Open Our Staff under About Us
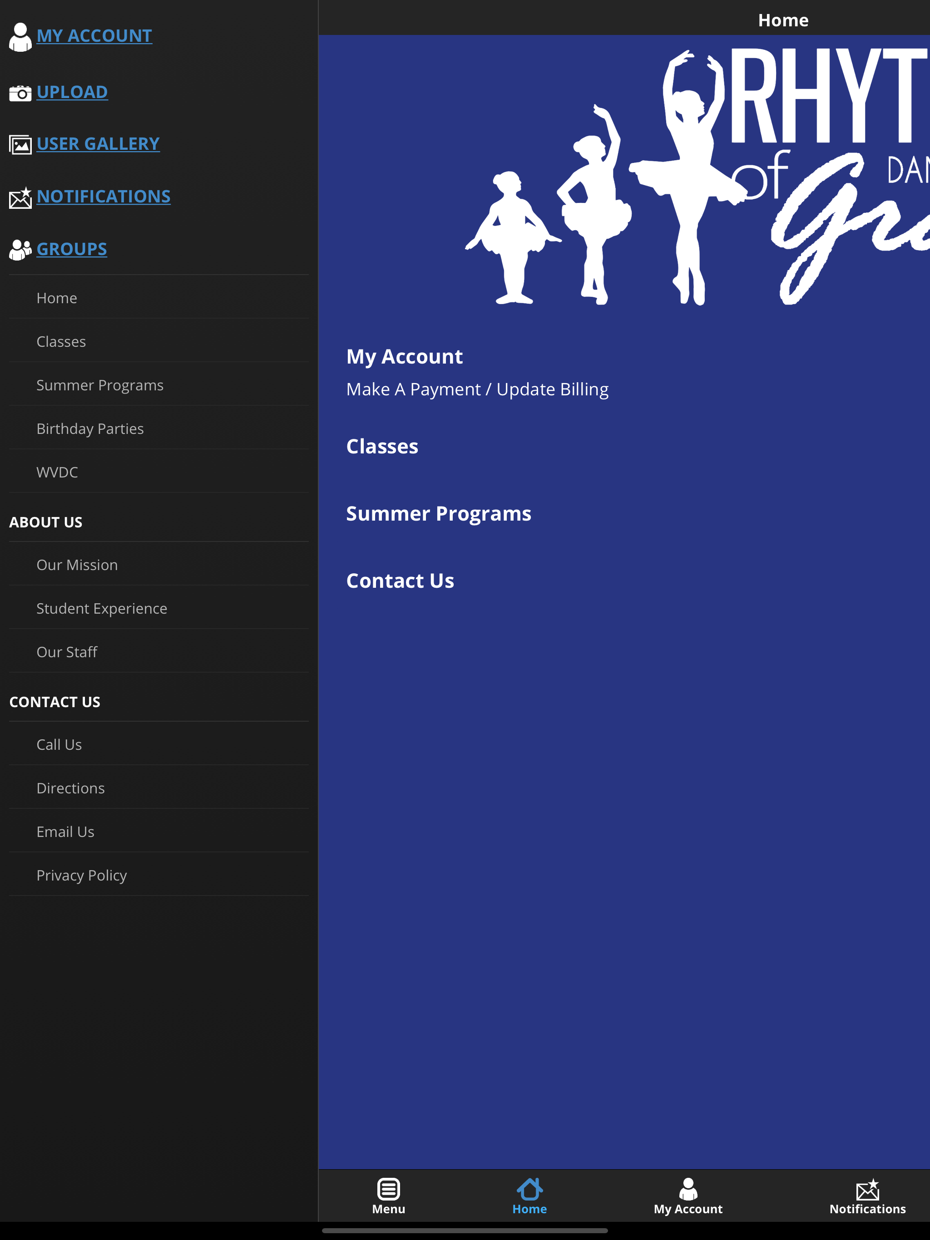 [x=159, y=652]
